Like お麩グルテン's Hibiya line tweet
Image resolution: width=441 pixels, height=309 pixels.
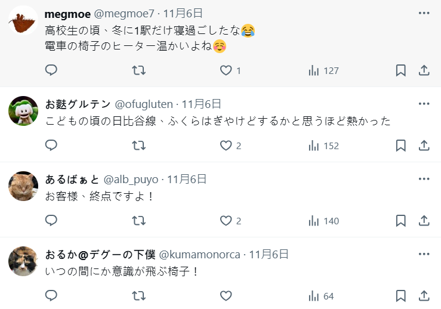(x=226, y=146)
